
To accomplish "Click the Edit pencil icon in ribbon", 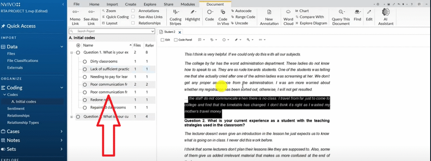I will click(x=369, y=12).
